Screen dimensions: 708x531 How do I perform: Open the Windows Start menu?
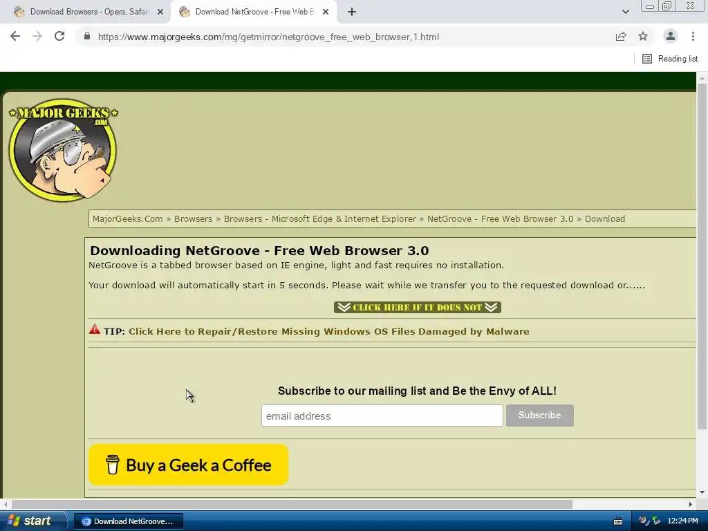[33, 521]
